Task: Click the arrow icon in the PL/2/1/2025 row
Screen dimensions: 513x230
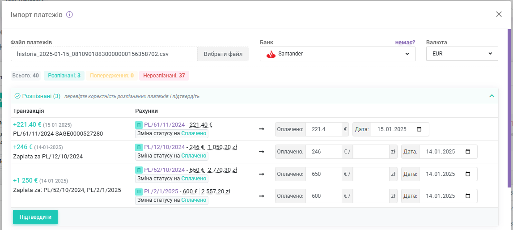Action: (261, 196)
